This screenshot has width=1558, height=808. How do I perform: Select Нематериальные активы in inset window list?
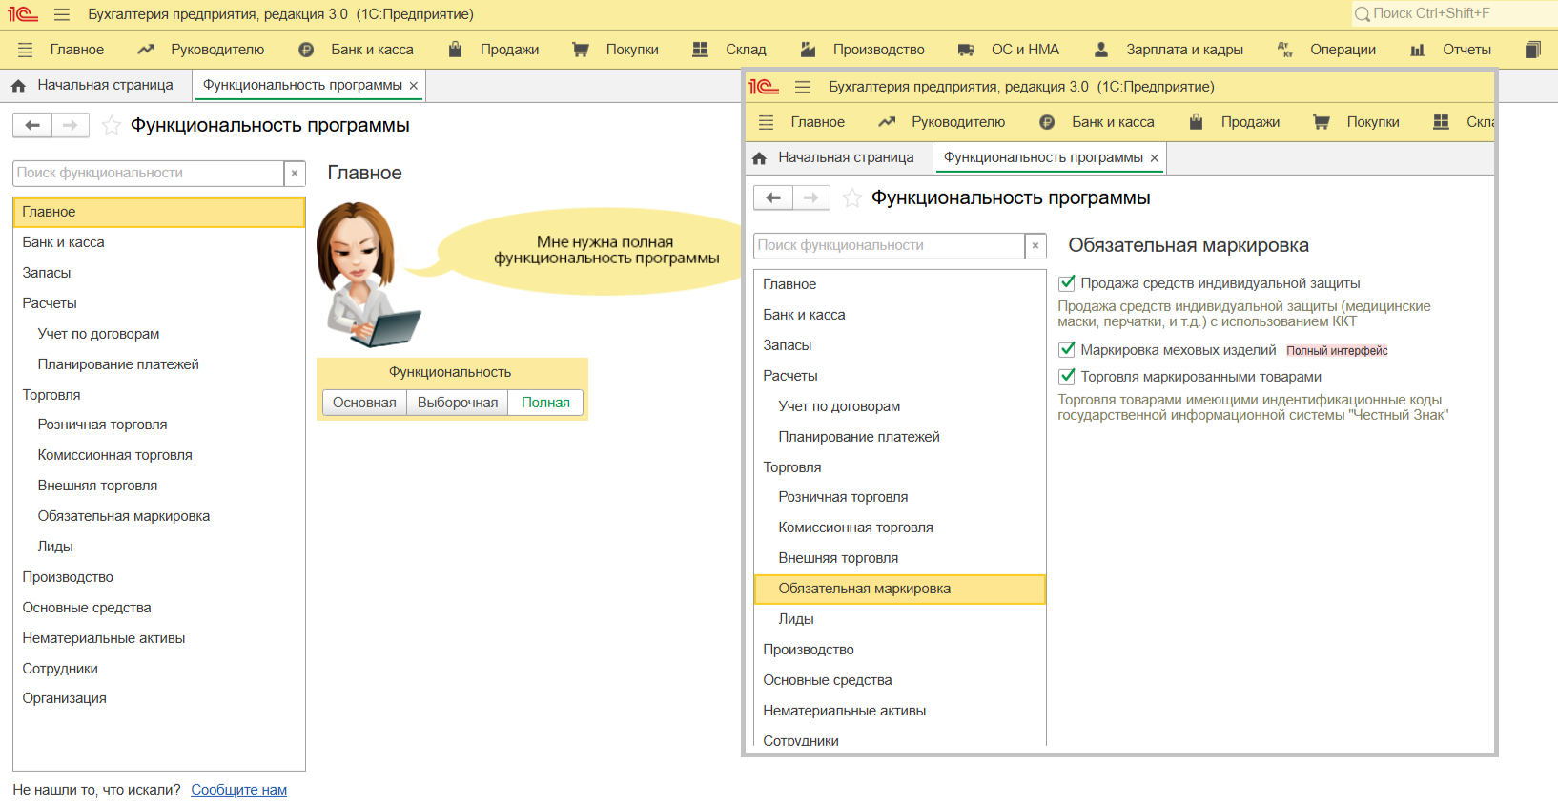tap(900, 711)
